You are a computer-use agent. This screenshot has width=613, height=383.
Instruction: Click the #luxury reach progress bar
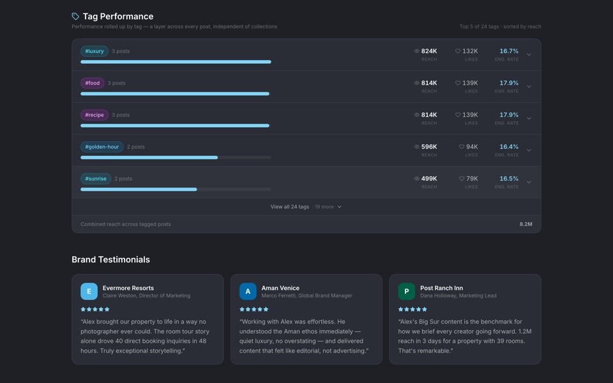point(176,62)
